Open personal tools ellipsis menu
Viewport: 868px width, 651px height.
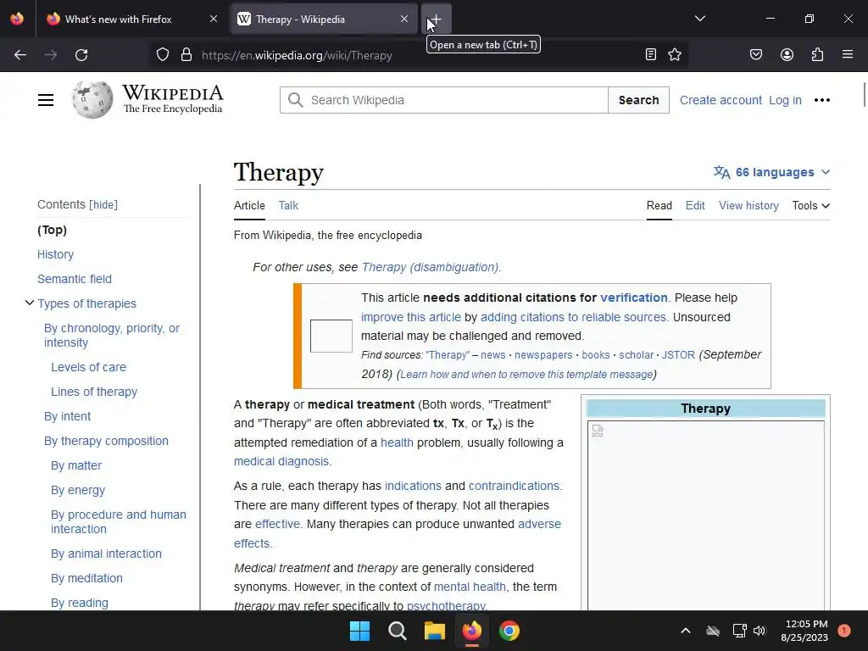click(x=822, y=100)
